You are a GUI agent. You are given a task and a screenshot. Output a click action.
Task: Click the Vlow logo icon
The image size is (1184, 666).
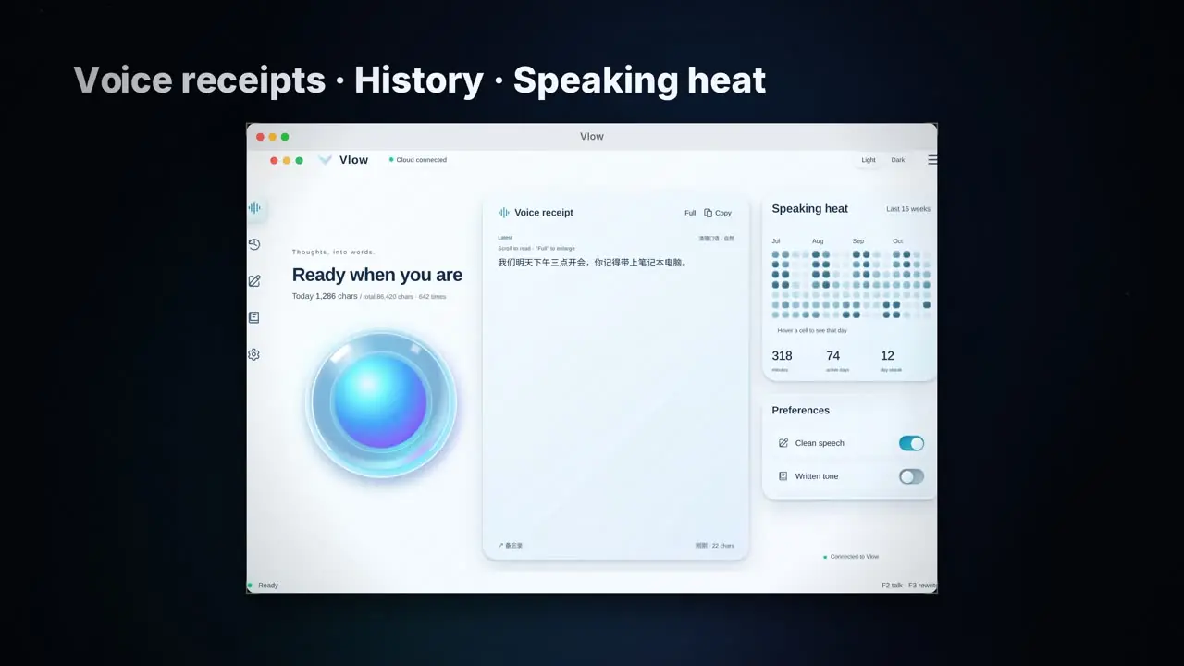tap(326, 160)
